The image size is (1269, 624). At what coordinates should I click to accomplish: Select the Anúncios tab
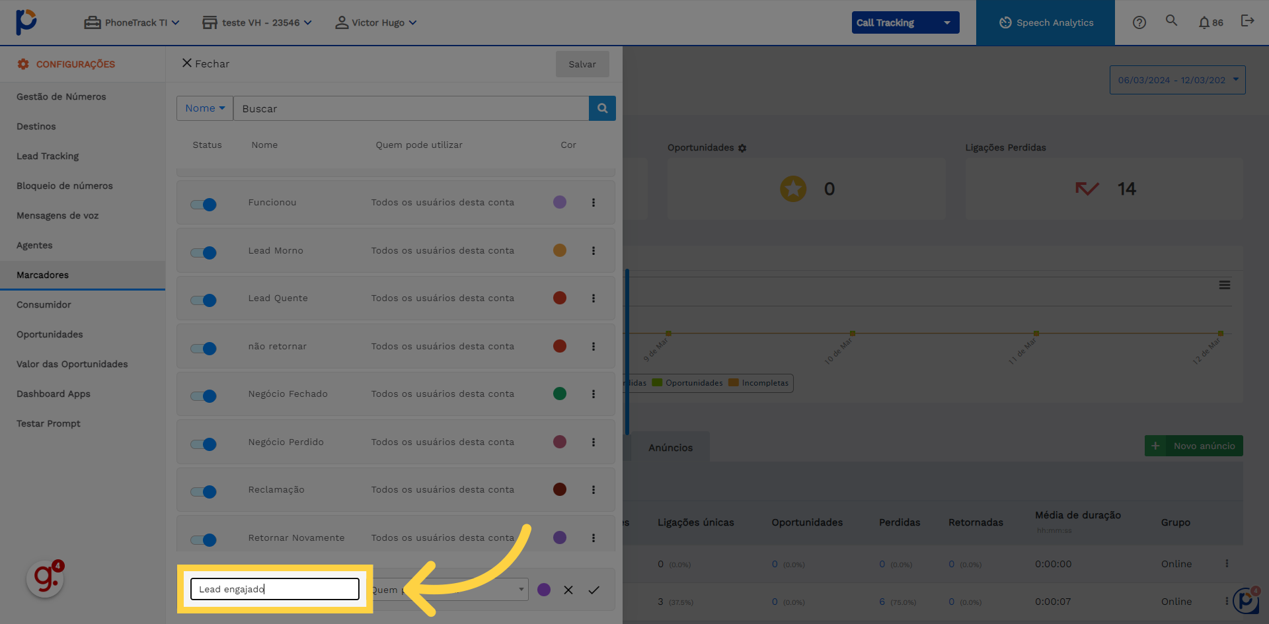tap(670, 448)
